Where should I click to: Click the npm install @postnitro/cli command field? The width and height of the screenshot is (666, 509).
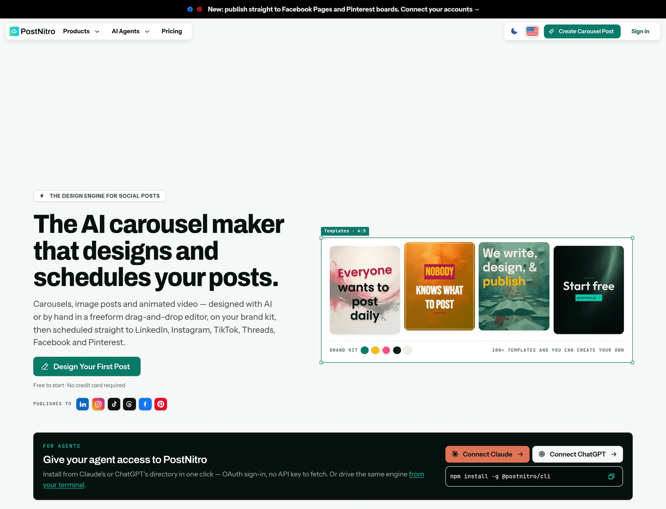pos(534,476)
